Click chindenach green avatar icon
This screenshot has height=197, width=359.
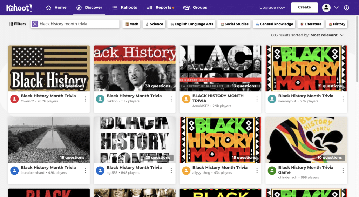click(x=272, y=171)
